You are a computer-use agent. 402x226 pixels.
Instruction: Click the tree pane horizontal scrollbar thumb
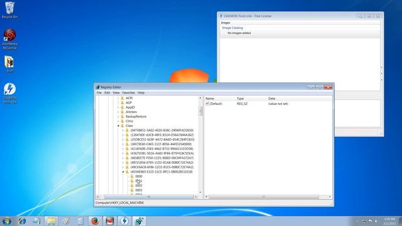click(149, 196)
